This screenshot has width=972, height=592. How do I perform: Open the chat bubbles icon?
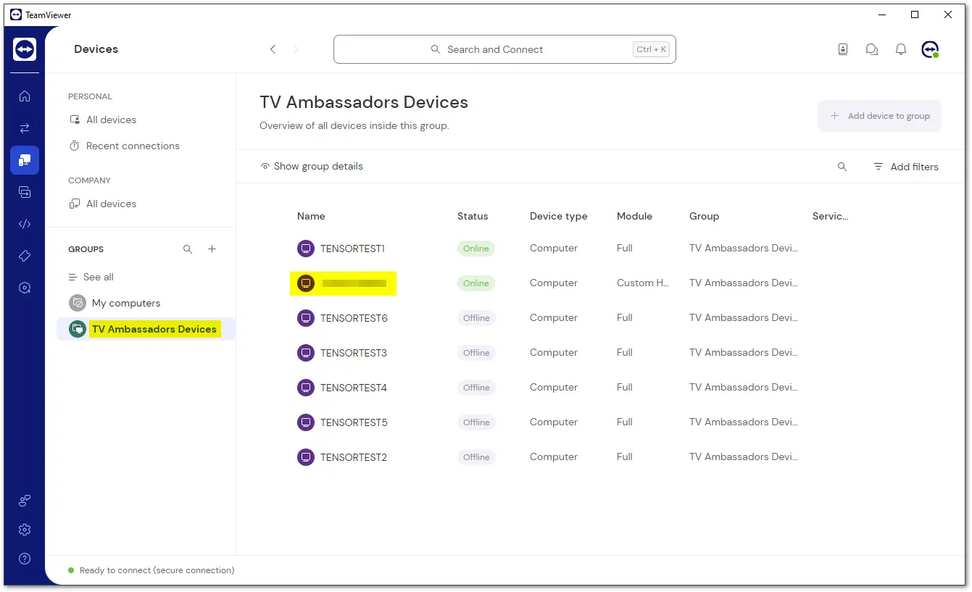pos(872,49)
